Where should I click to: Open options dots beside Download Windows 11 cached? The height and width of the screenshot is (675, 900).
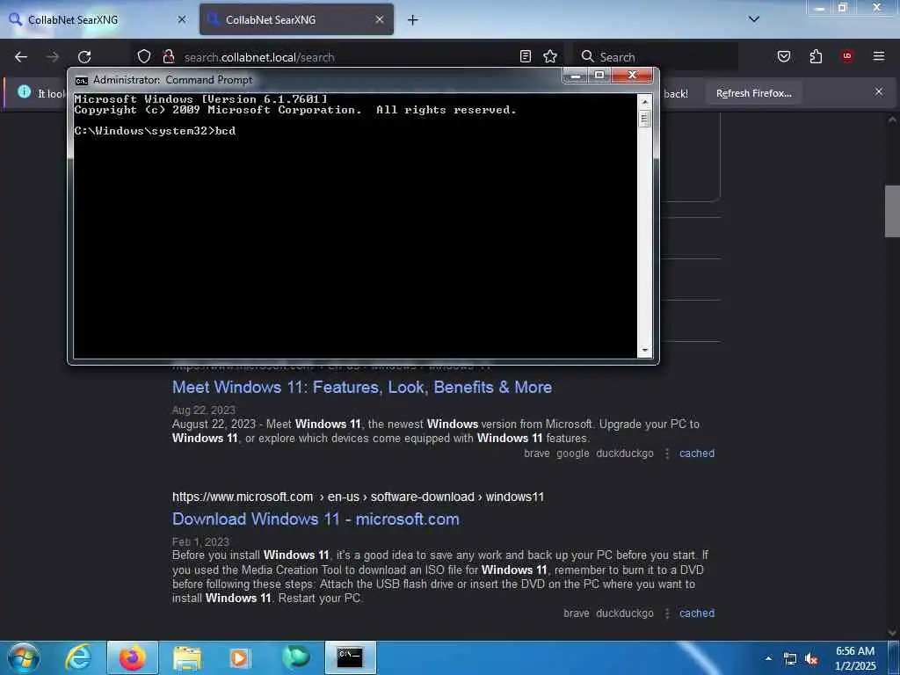(x=667, y=613)
